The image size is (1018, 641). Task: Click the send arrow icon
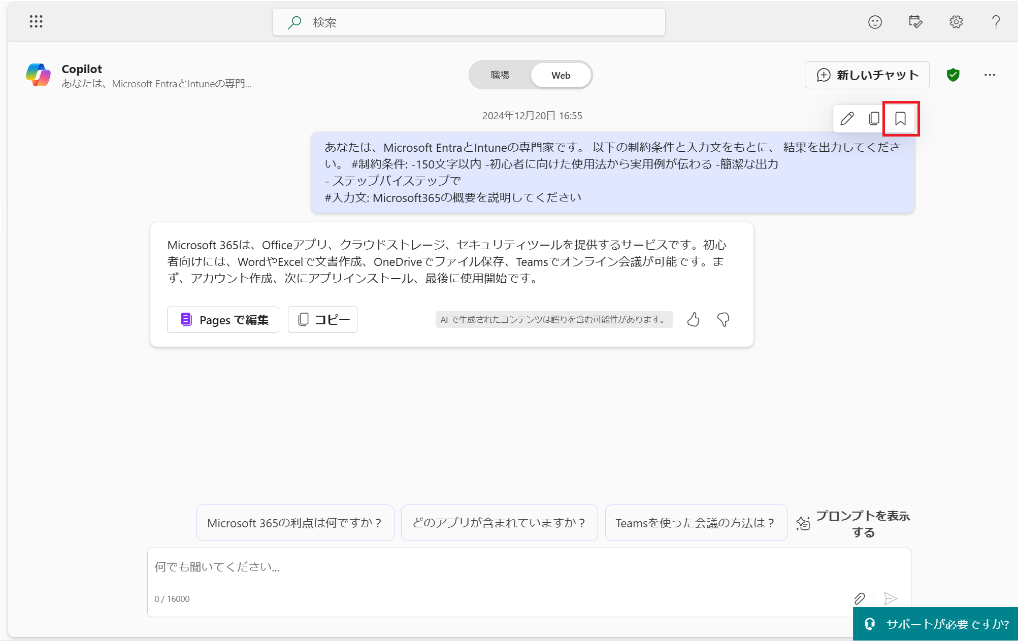click(891, 599)
